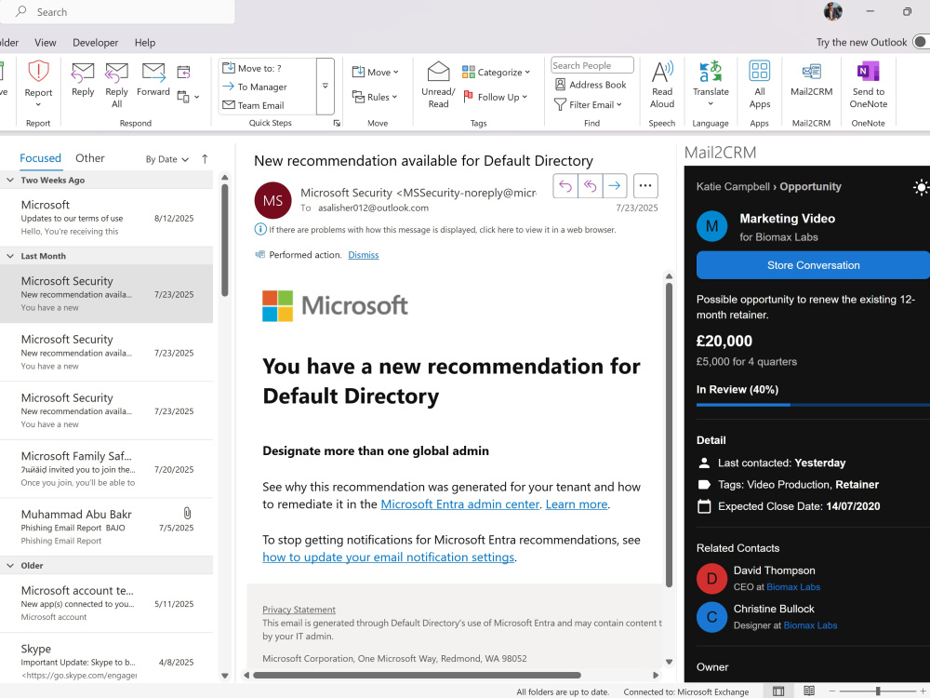Open the more actions ellipsis button
Screen dimensions: 930x698
tap(645, 186)
